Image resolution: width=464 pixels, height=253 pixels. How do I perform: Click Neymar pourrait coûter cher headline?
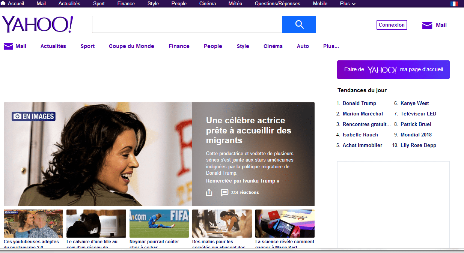pos(155,244)
